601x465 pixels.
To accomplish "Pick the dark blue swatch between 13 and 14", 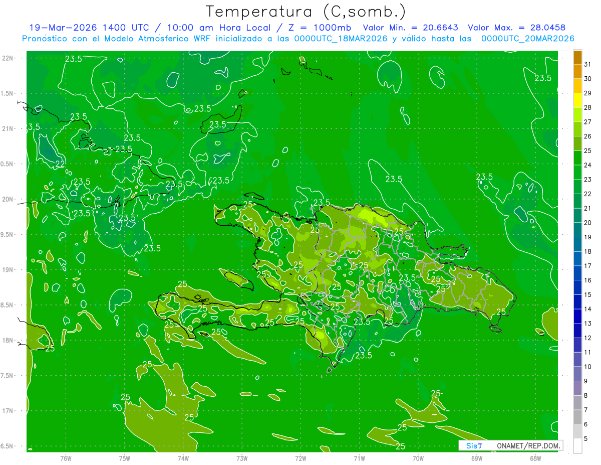I will (577, 317).
